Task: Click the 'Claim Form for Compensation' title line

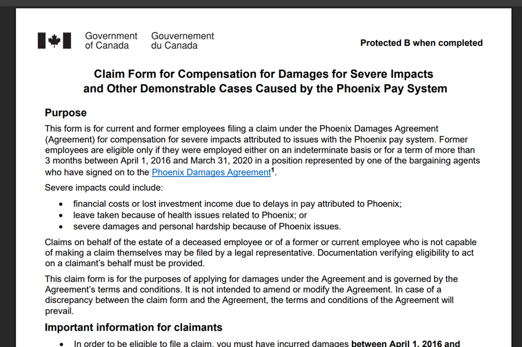Action: 263,74
